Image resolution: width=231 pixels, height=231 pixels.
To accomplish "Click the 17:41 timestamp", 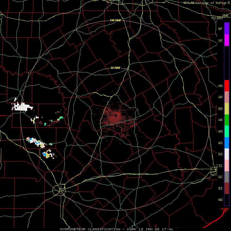I will (x=168, y=229).
